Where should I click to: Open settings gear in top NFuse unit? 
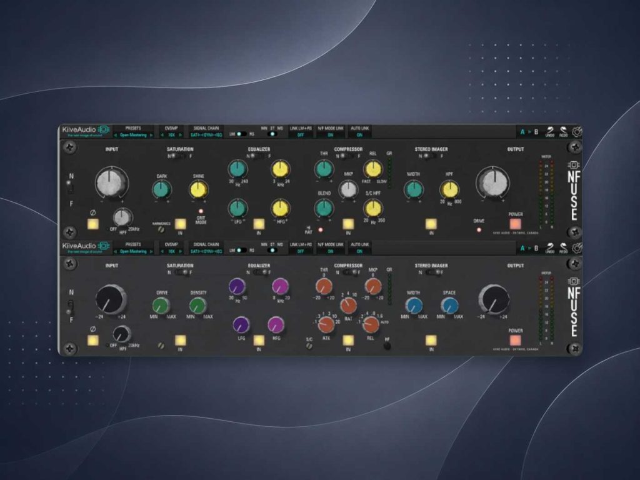click(577, 131)
